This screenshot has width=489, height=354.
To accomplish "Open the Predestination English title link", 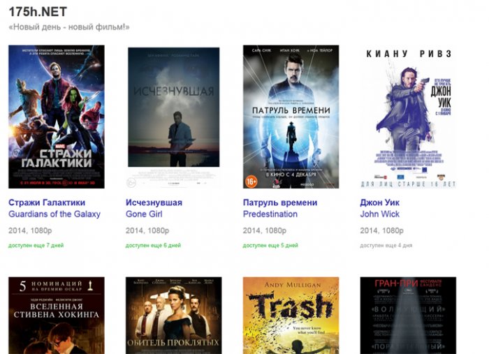I will (270, 214).
